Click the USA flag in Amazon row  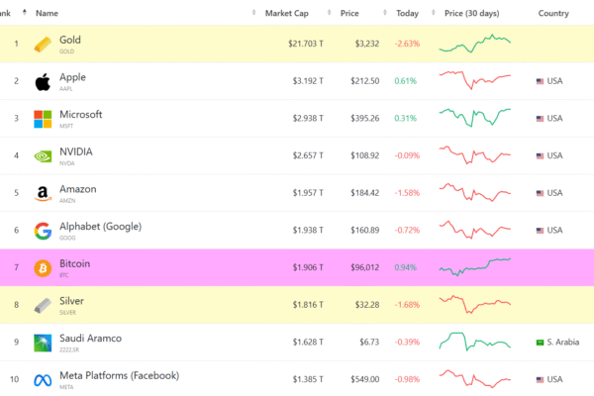pos(540,193)
